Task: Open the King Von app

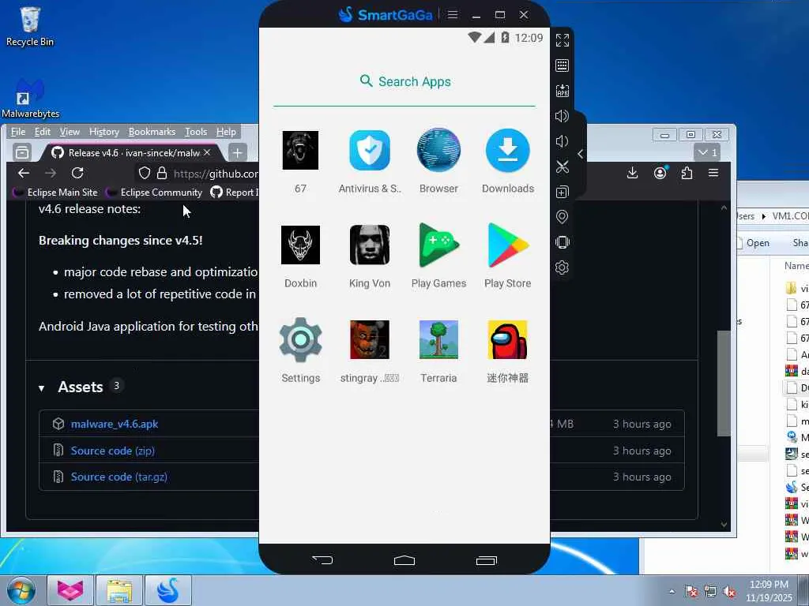Action: click(370, 245)
